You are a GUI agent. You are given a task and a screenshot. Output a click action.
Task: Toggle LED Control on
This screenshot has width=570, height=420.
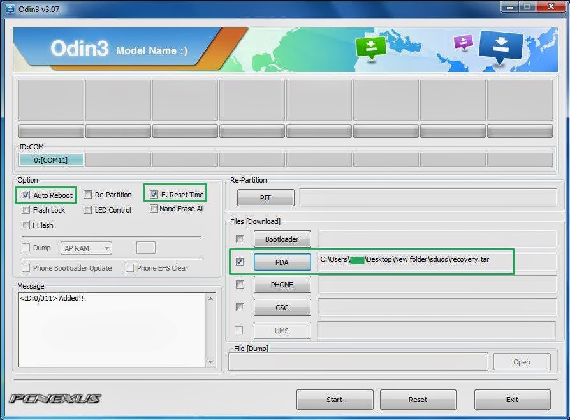click(87, 210)
